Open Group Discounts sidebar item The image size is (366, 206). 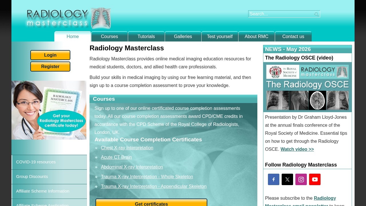(49, 177)
